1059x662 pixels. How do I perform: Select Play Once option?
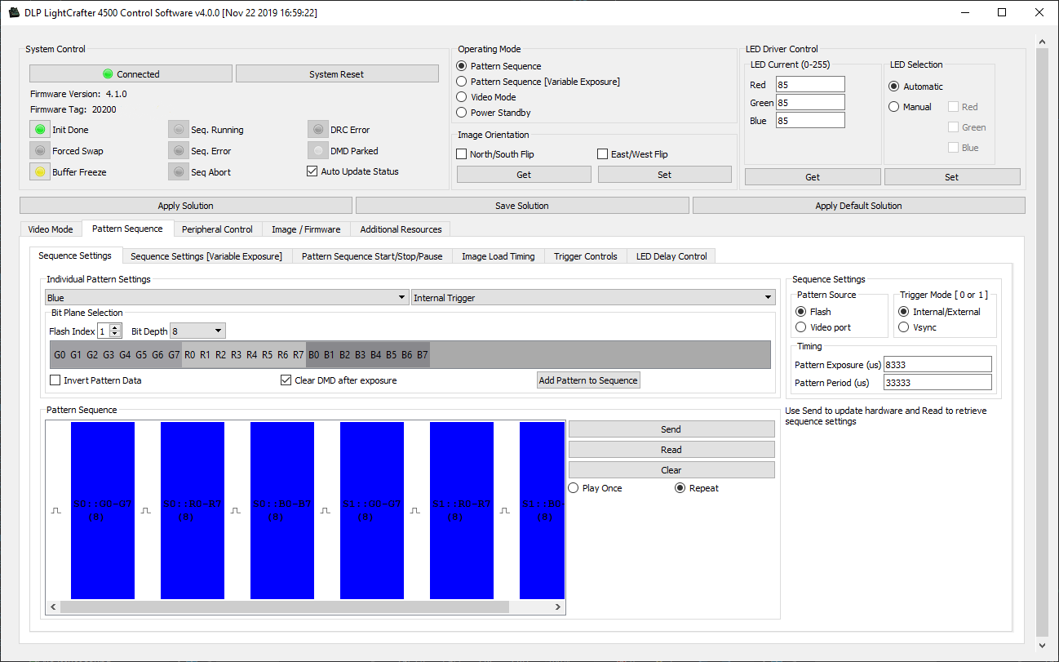click(574, 488)
